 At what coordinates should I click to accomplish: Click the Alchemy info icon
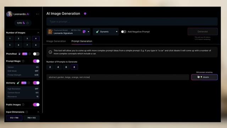pos(29,83)
